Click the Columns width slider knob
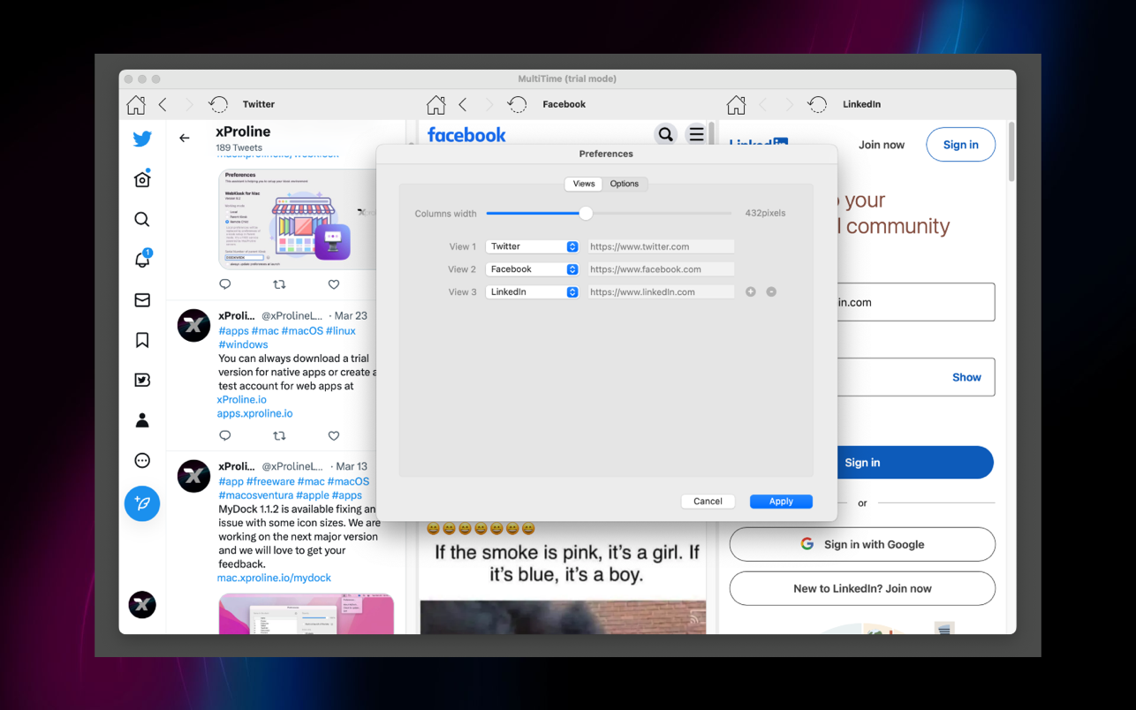The width and height of the screenshot is (1136, 710). pos(586,213)
